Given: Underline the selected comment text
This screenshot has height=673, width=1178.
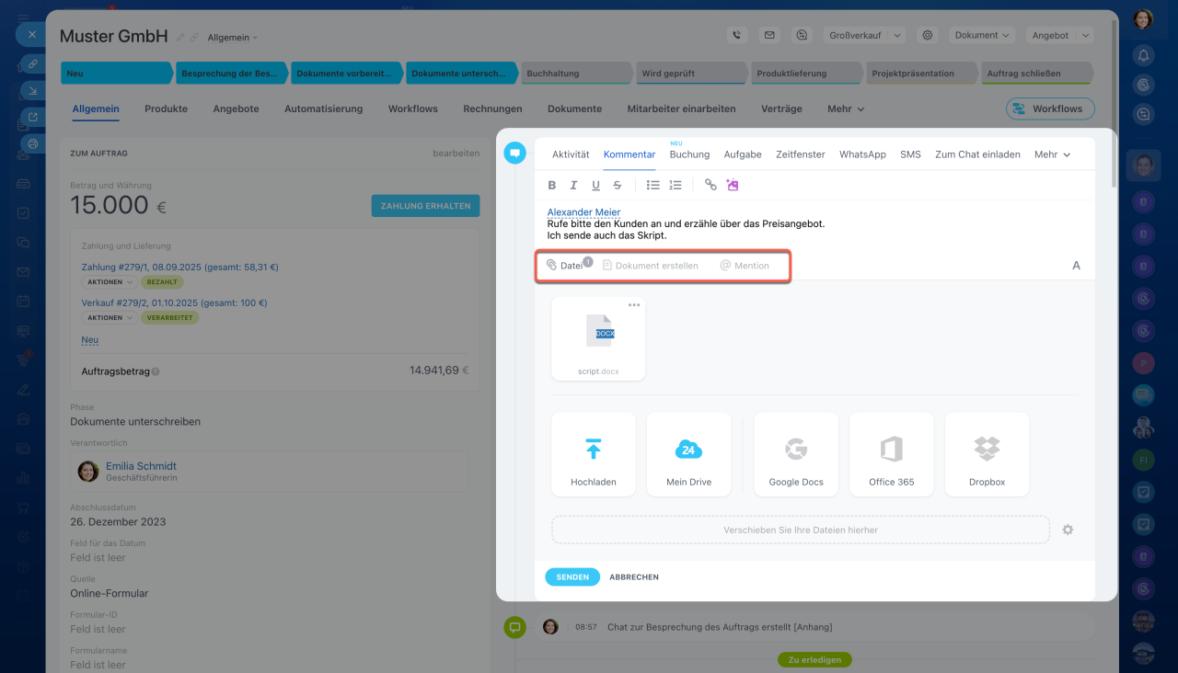Looking at the screenshot, I should 595,185.
